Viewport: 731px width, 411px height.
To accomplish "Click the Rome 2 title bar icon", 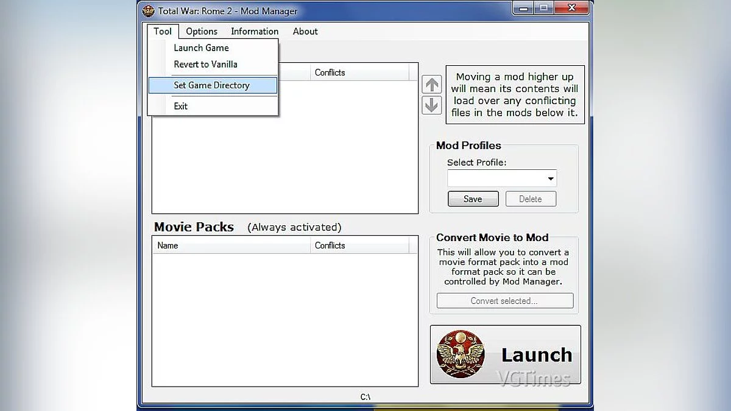I will tap(148, 10).
